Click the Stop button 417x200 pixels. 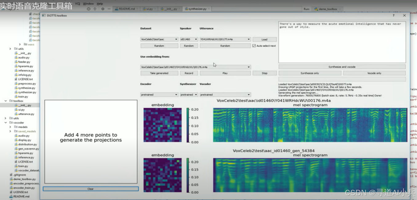[265, 73]
